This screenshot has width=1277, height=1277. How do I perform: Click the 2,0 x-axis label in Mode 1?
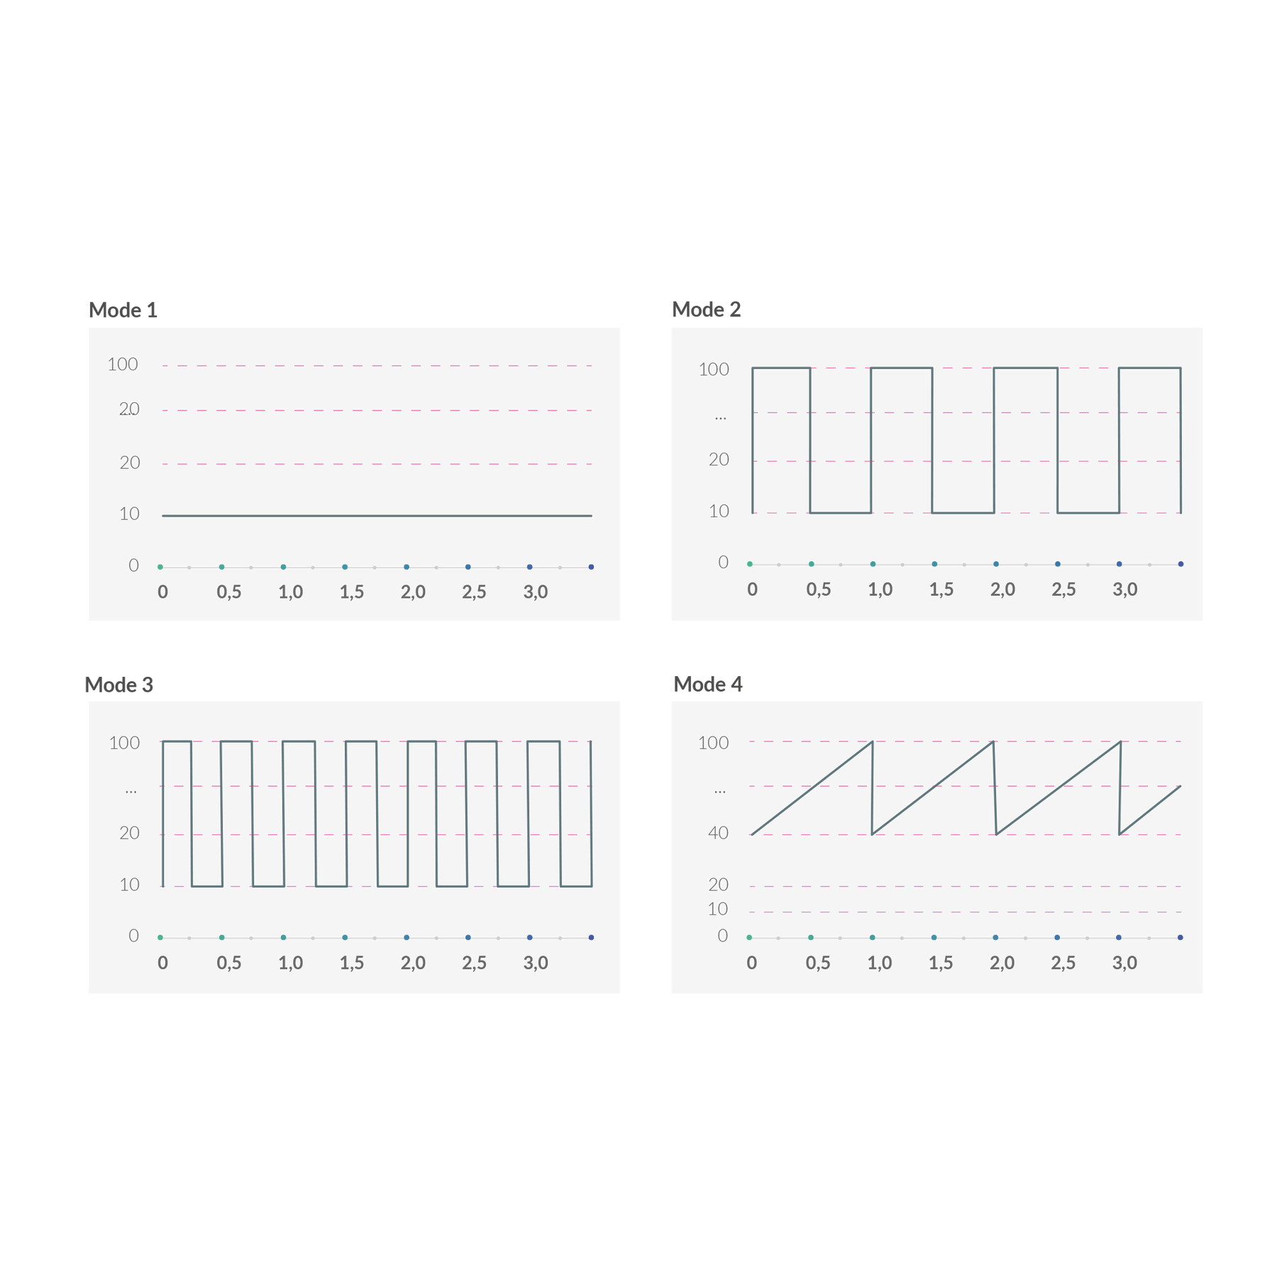point(413,592)
